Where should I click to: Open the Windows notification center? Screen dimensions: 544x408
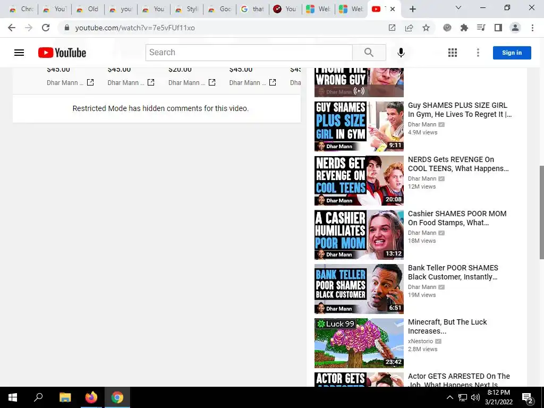[527, 397]
